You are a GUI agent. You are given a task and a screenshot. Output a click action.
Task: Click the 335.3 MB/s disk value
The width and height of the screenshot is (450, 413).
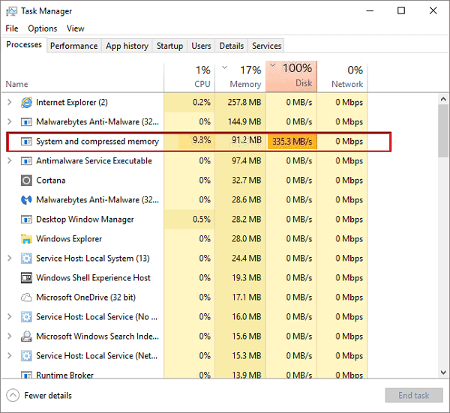[x=292, y=142]
